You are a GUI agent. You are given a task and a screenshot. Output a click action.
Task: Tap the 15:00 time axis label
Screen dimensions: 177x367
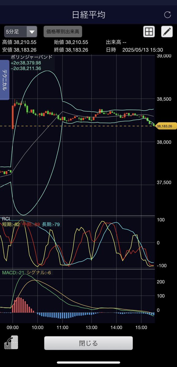click(141, 327)
